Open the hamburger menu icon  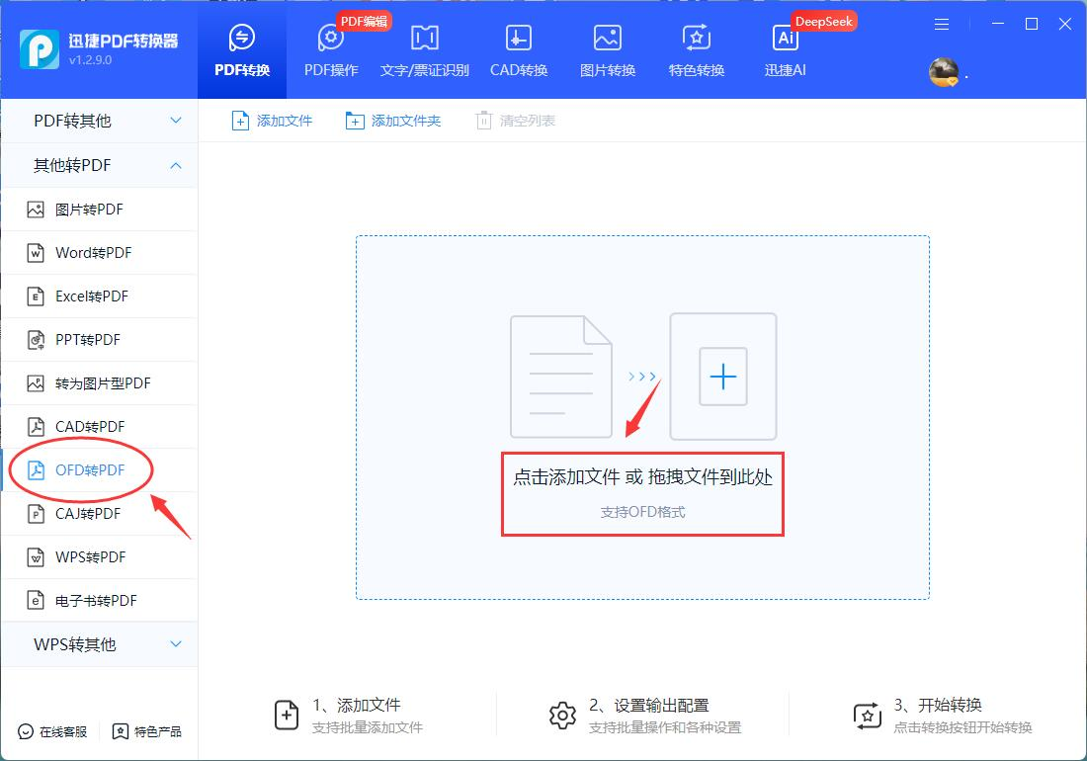pos(942,25)
